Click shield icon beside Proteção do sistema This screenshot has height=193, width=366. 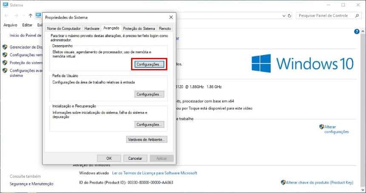click(x=5, y=63)
